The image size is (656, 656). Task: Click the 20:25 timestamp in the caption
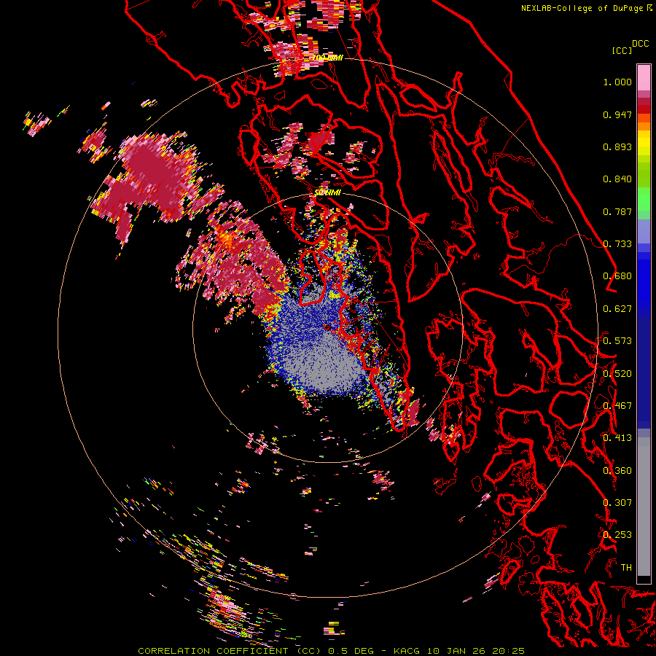(508, 651)
